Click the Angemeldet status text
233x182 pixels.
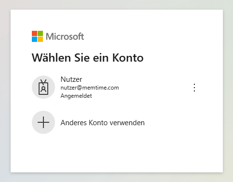pos(76,96)
